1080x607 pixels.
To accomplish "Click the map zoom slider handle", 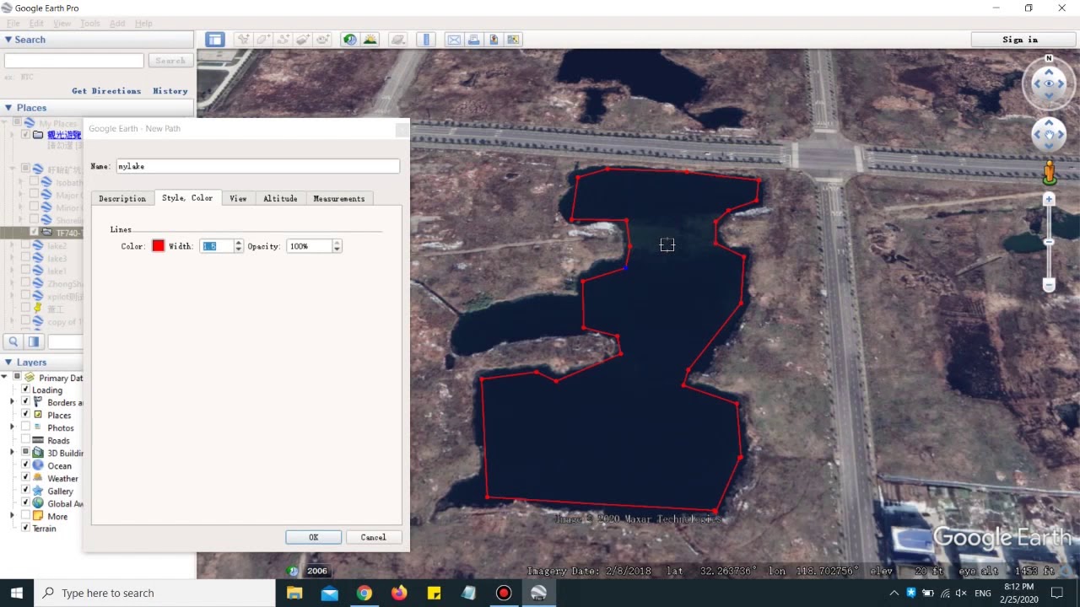I will (x=1049, y=242).
